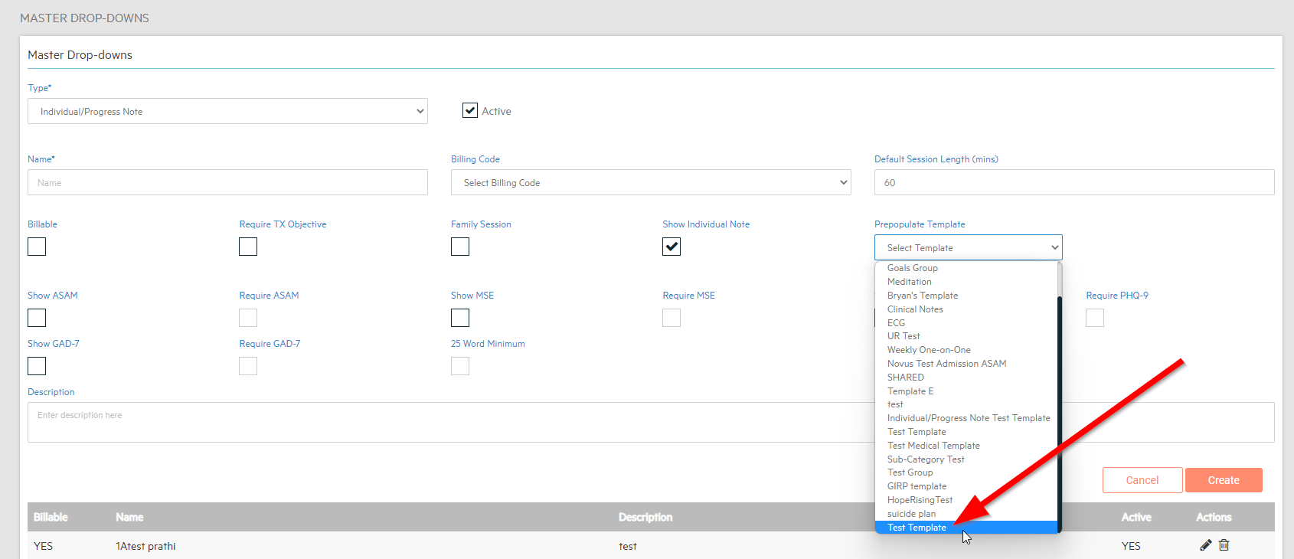Uncheck the Show Individual Note checkbox

pos(672,247)
